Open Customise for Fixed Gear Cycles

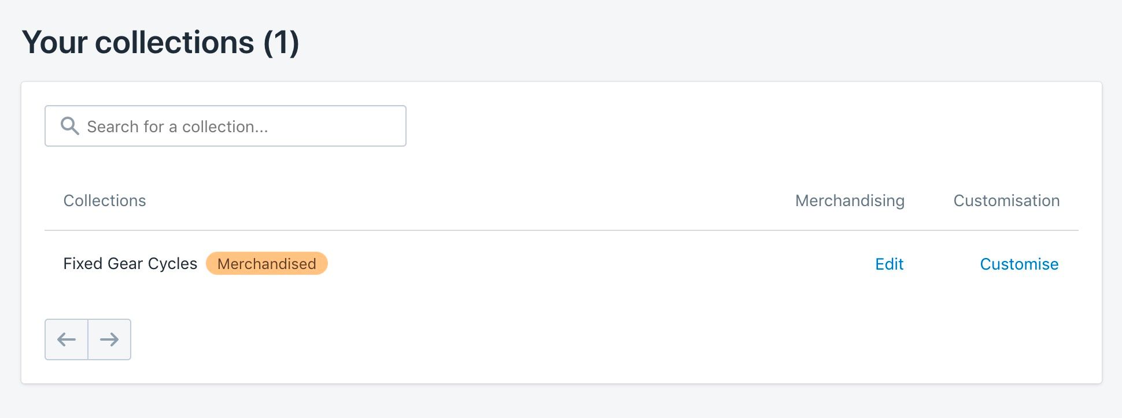pos(1019,264)
